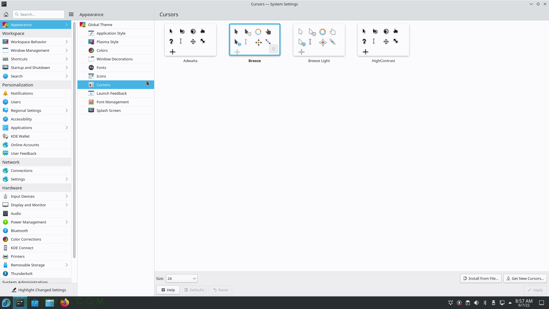Screen dimensions: 549x309
Task: Click the Audio icon in sidebar
Action: 5,213
